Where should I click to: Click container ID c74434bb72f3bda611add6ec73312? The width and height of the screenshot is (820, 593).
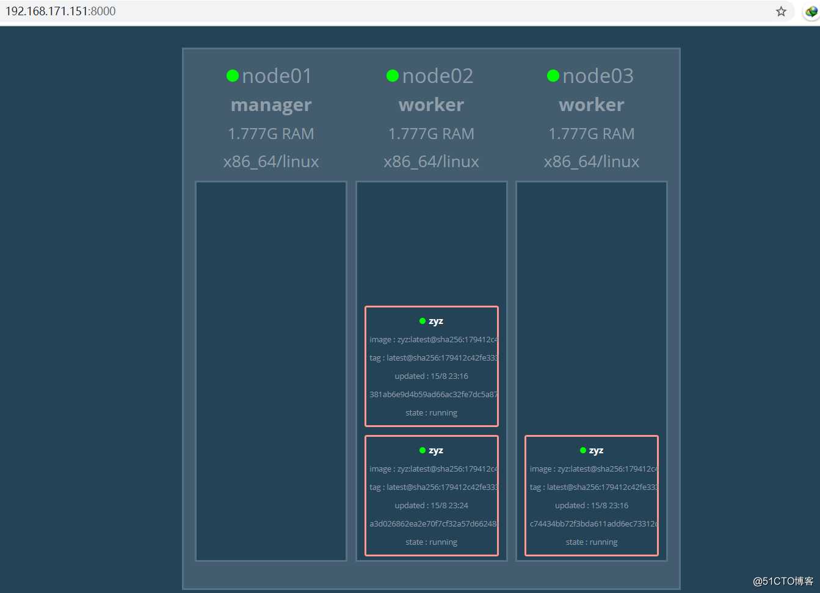click(593, 523)
